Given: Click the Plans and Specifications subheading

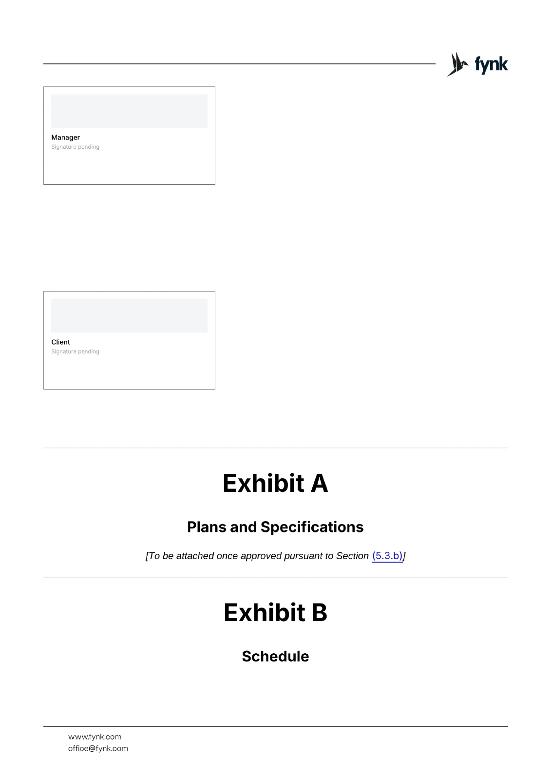Looking at the screenshot, I should (x=275, y=527).
